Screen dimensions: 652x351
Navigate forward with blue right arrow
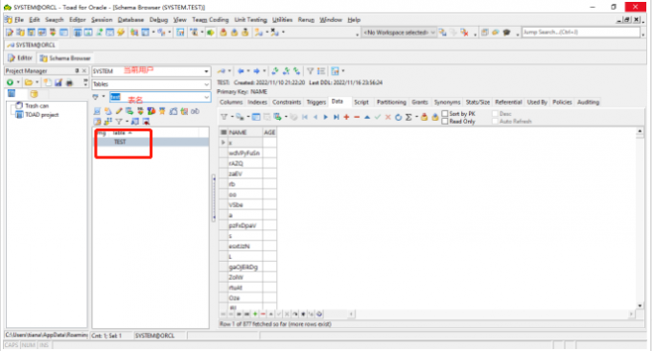[257, 71]
